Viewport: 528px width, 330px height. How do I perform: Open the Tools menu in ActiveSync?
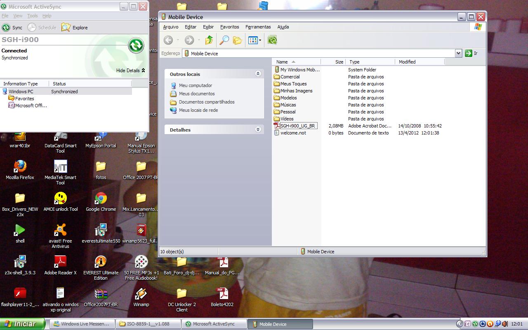32,16
